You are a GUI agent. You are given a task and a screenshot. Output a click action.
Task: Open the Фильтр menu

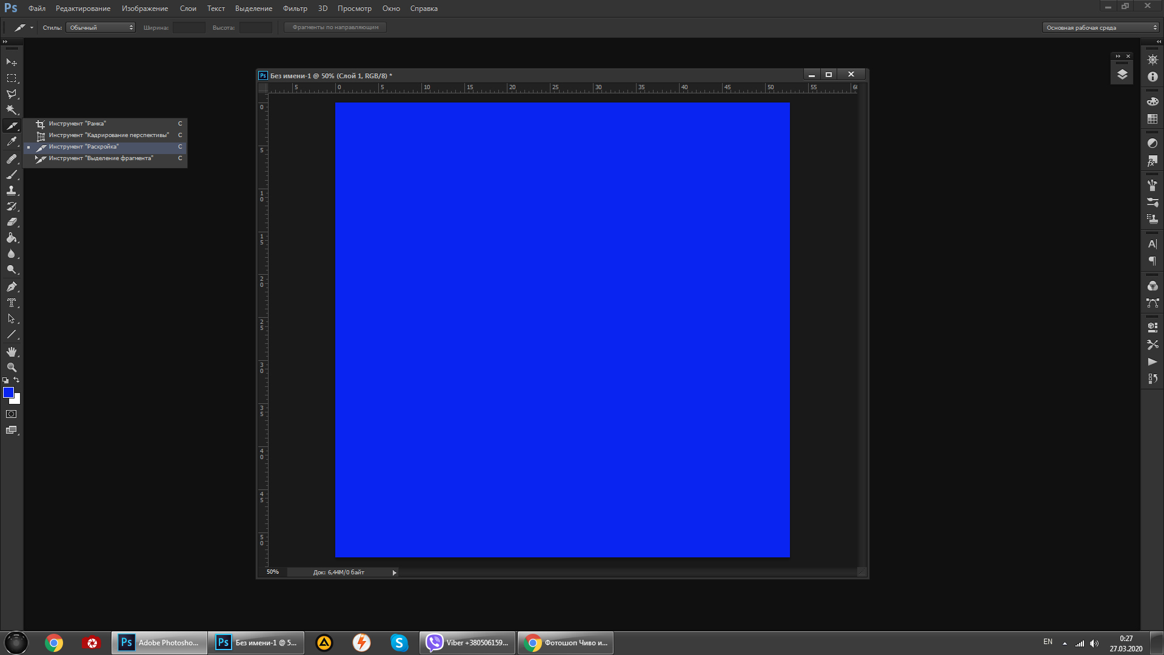(x=295, y=8)
